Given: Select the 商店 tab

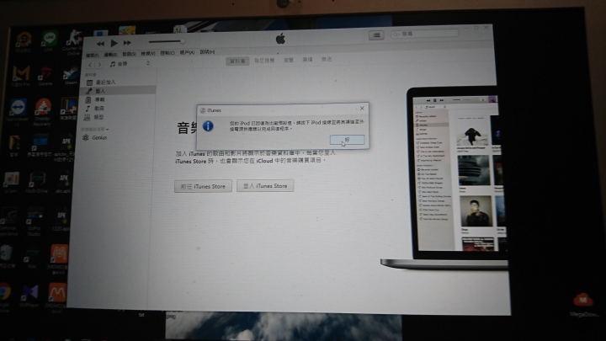Looking at the screenshot, I should click(x=327, y=59).
